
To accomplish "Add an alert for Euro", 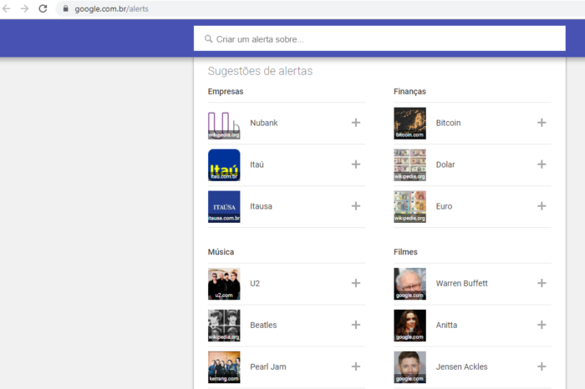I will click(542, 206).
